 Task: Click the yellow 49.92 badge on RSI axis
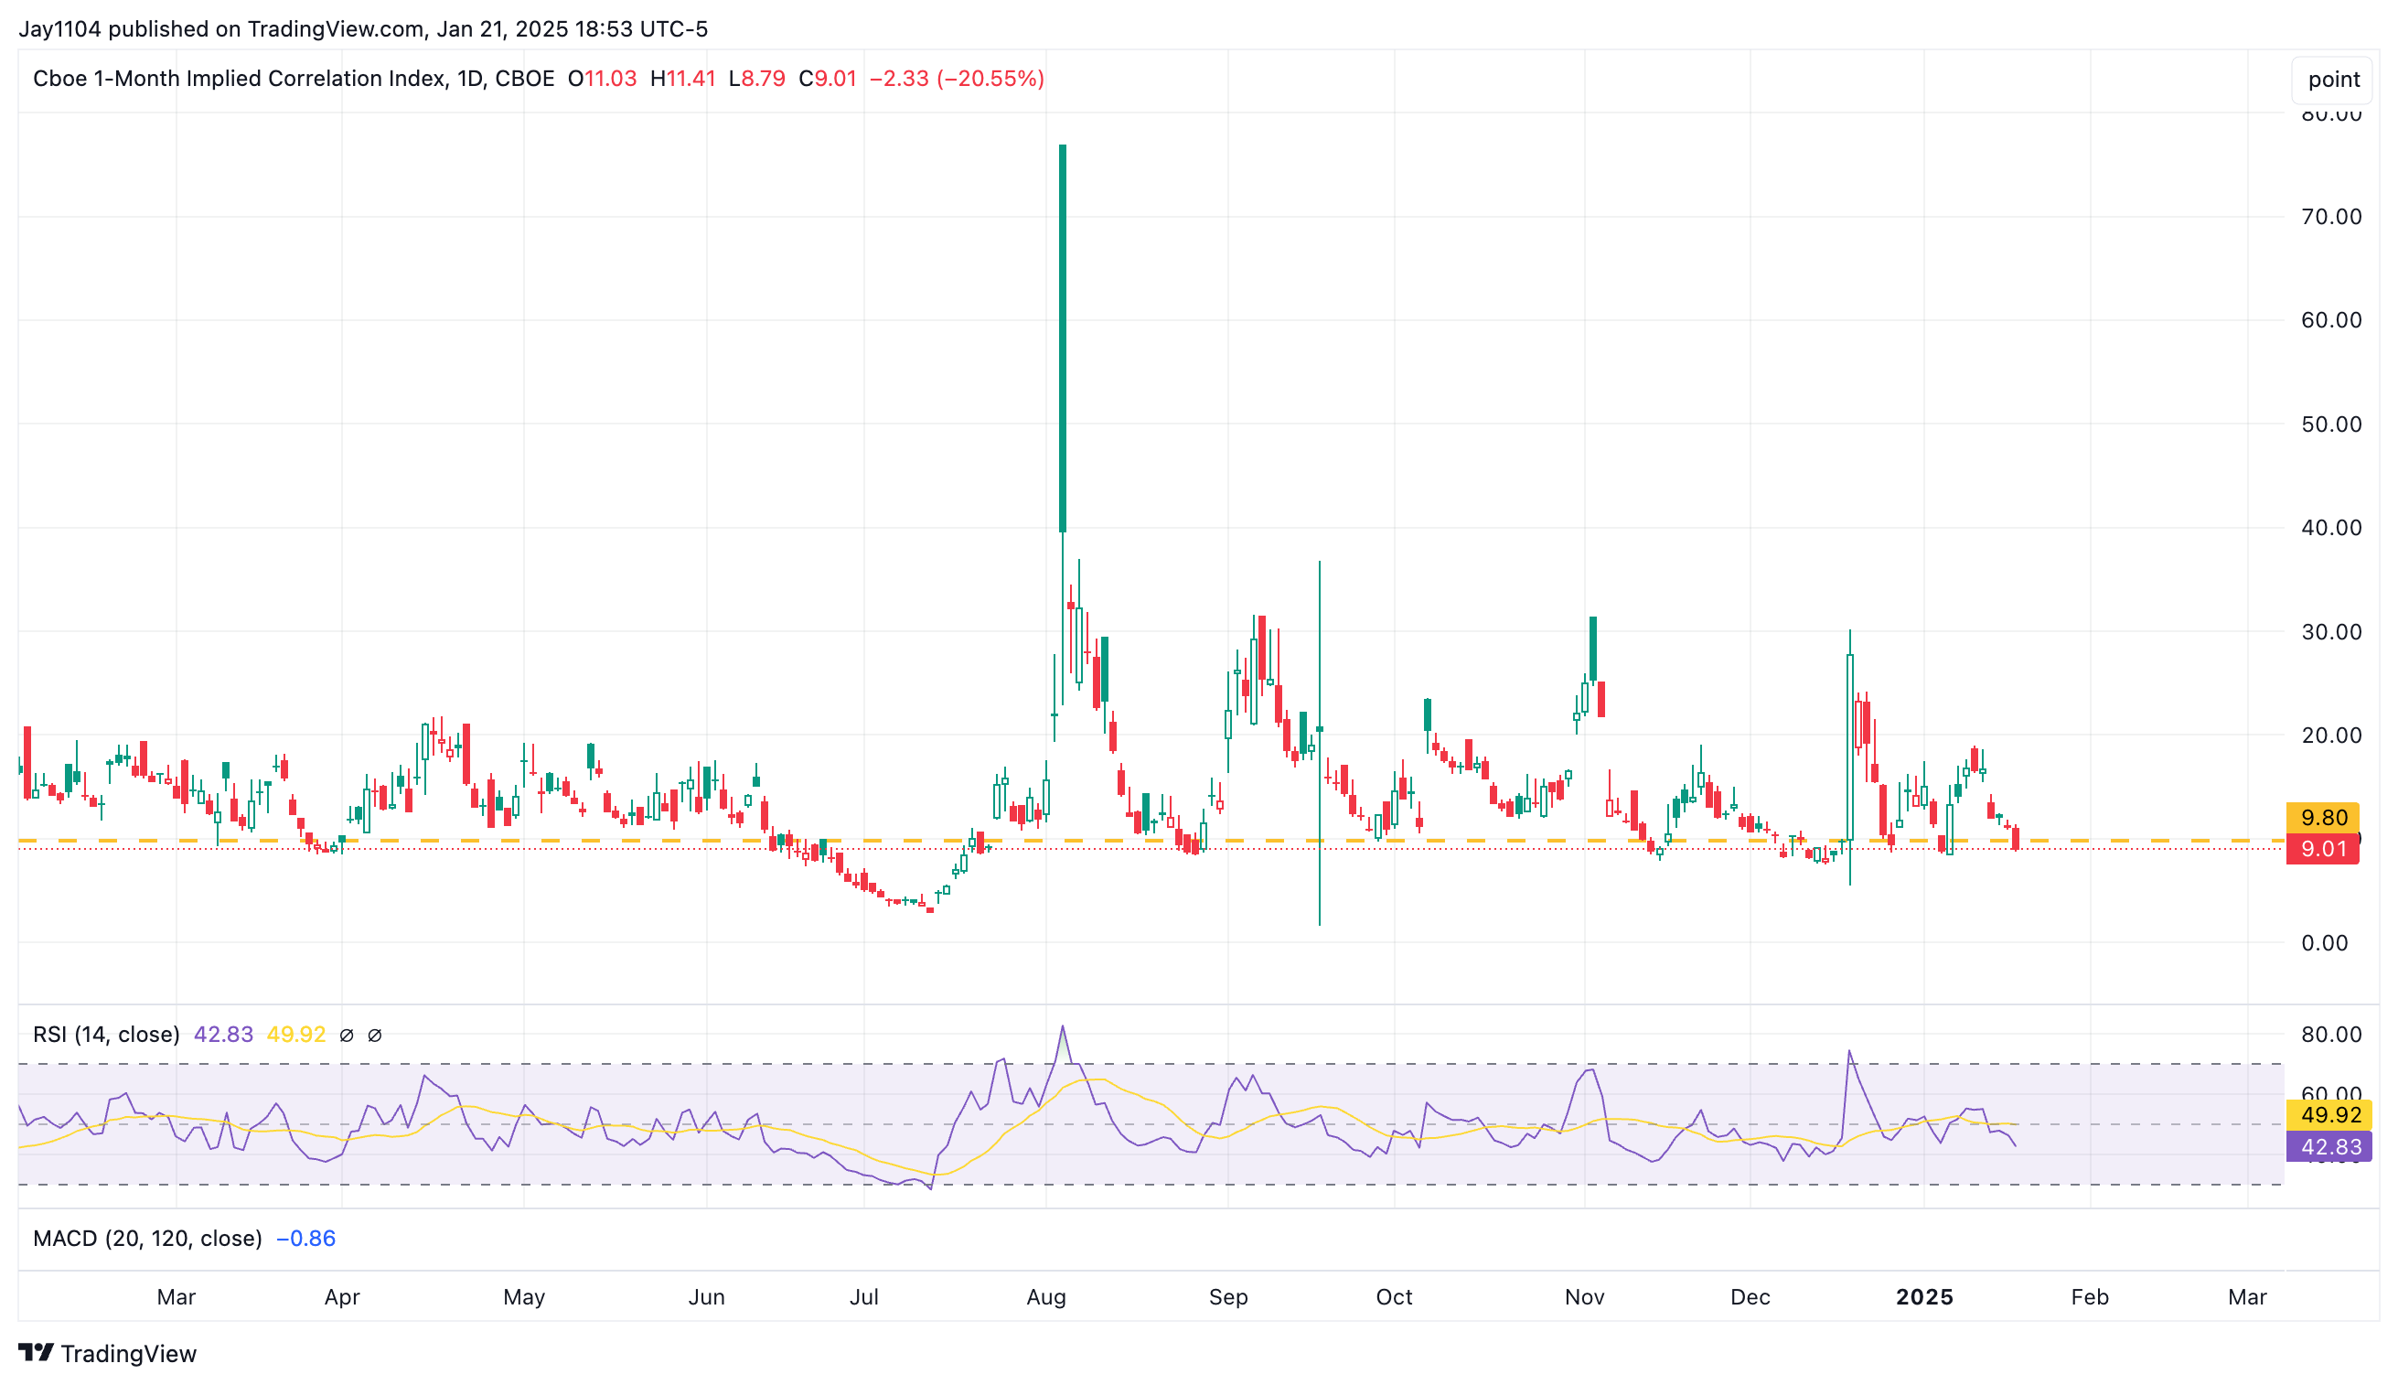click(x=2328, y=1115)
